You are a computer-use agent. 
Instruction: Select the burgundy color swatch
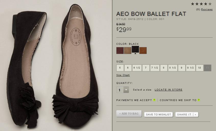(120, 50)
